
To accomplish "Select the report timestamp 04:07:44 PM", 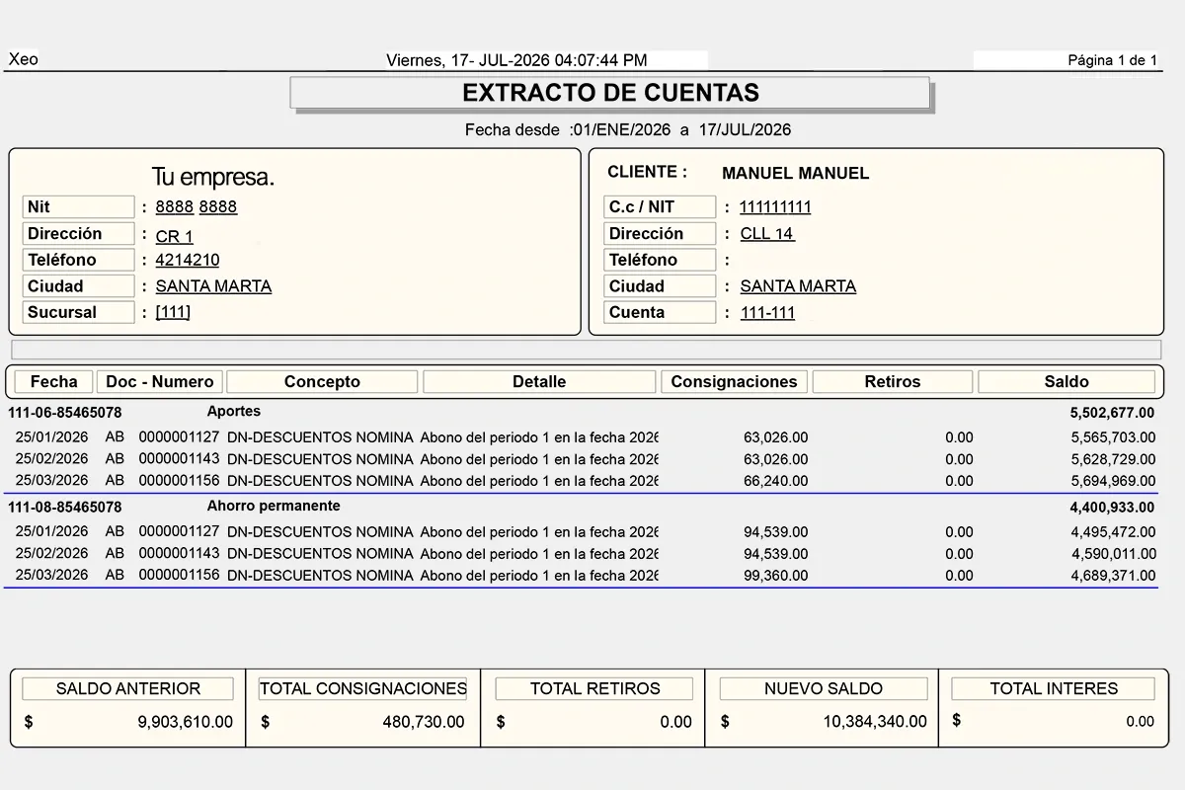I will tap(600, 60).
